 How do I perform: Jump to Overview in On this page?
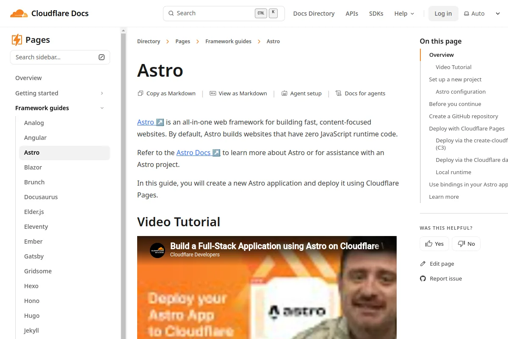click(442, 55)
